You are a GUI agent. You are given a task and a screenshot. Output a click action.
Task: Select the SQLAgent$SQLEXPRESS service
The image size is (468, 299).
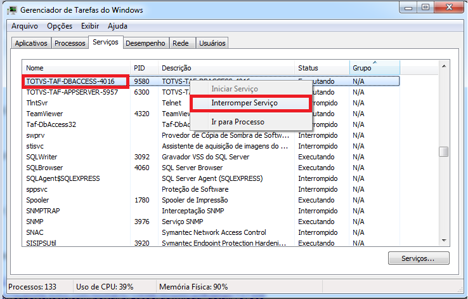[x=63, y=178]
